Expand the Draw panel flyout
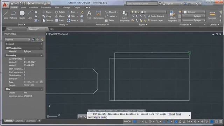The width and height of the screenshot is (224, 126). click(22, 24)
